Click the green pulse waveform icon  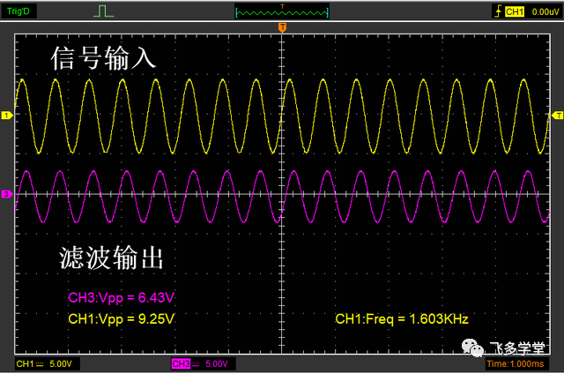tap(104, 11)
